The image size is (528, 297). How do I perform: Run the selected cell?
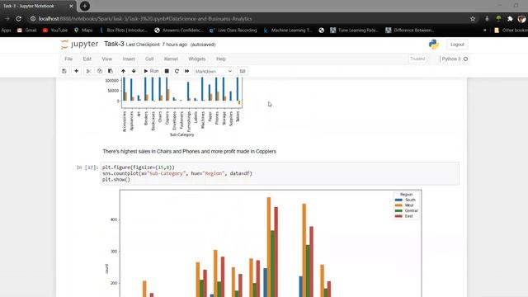point(151,71)
